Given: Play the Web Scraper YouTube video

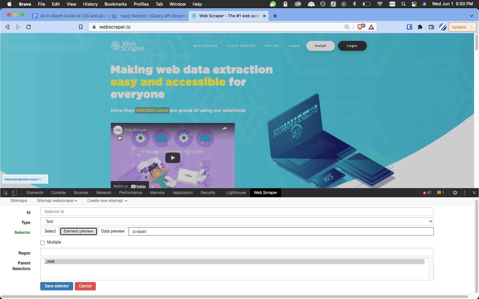Looking at the screenshot, I should point(173,158).
